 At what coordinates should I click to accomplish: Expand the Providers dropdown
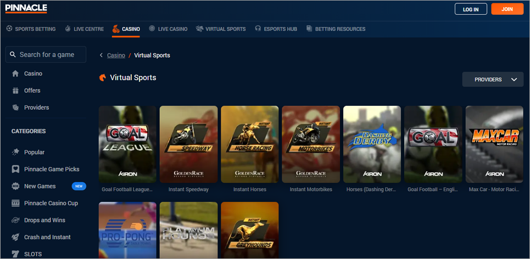[493, 80]
